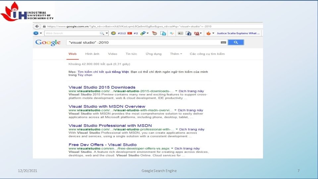Open Các công cụ tìm kiếm search tools
This screenshot has width=318, height=179.
[x=207, y=54]
